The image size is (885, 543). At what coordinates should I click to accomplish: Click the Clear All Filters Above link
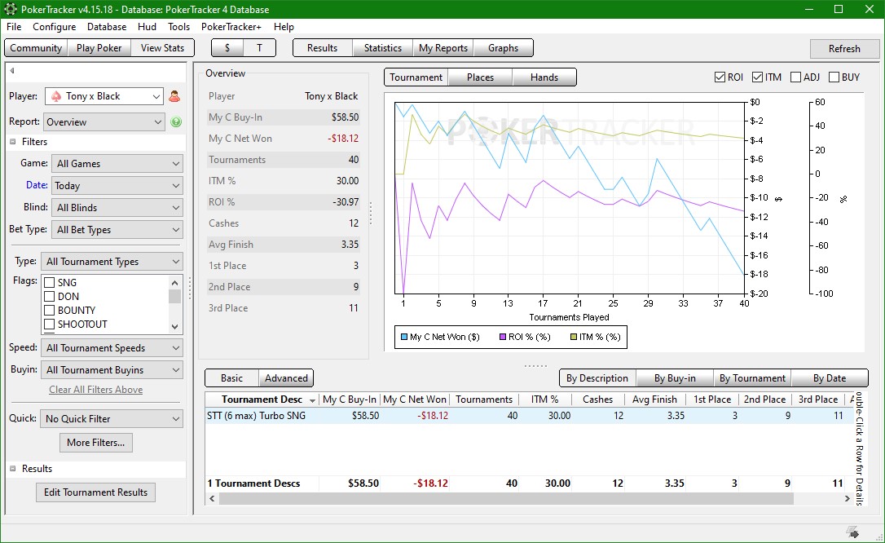tap(95, 390)
